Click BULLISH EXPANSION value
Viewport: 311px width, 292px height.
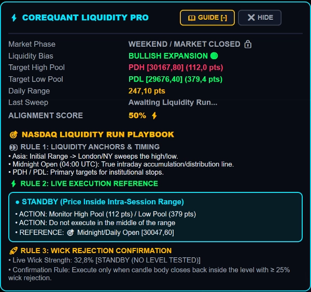coord(168,56)
